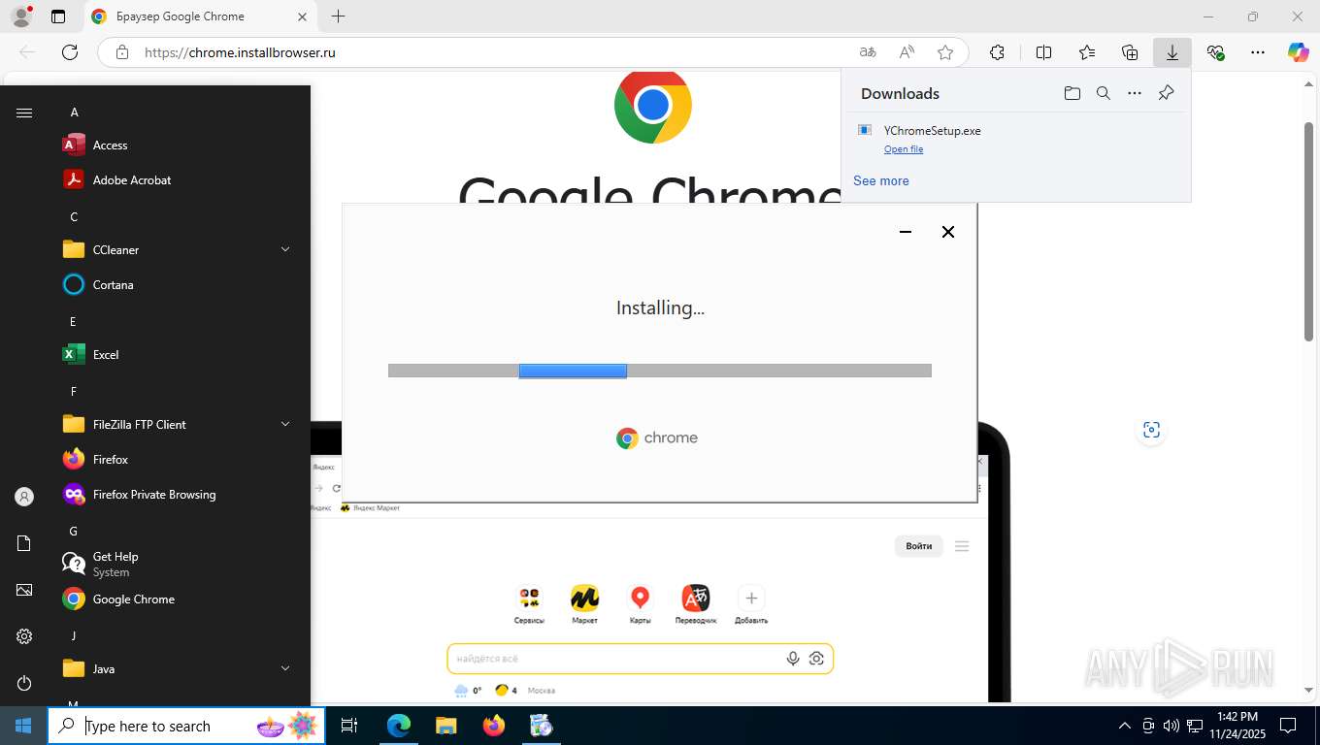Close the Браузер Google Chrome tab
This screenshot has width=1320, height=745.
(302, 16)
